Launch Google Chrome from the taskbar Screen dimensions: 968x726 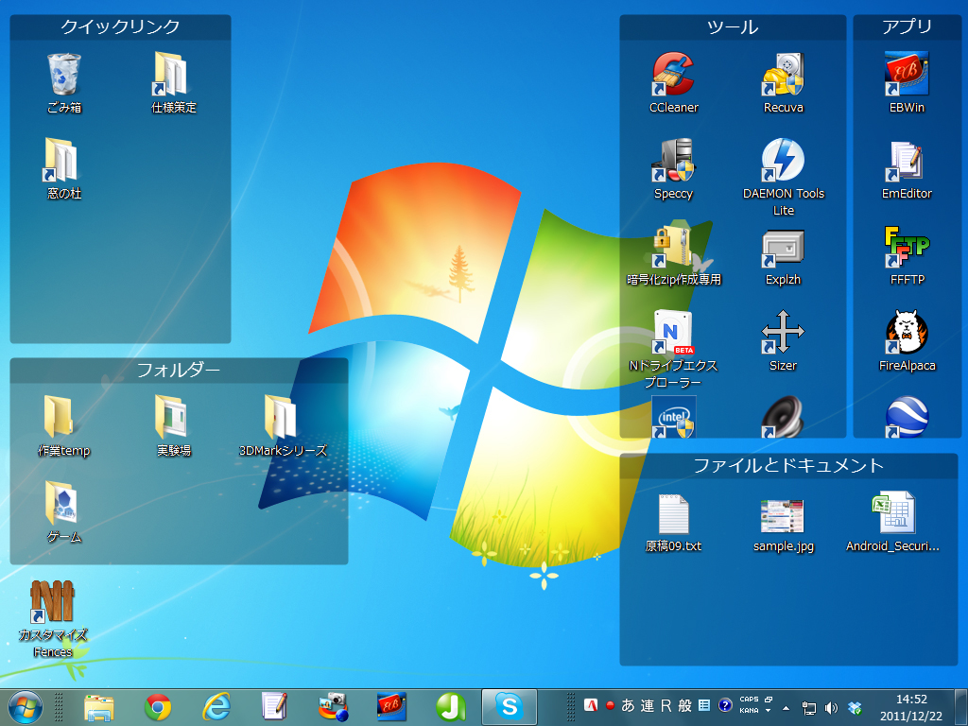coord(158,707)
